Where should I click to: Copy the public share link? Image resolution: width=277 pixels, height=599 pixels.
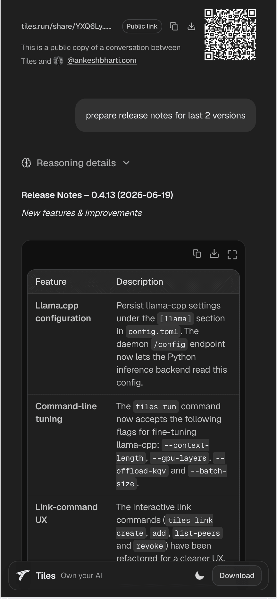[174, 26]
